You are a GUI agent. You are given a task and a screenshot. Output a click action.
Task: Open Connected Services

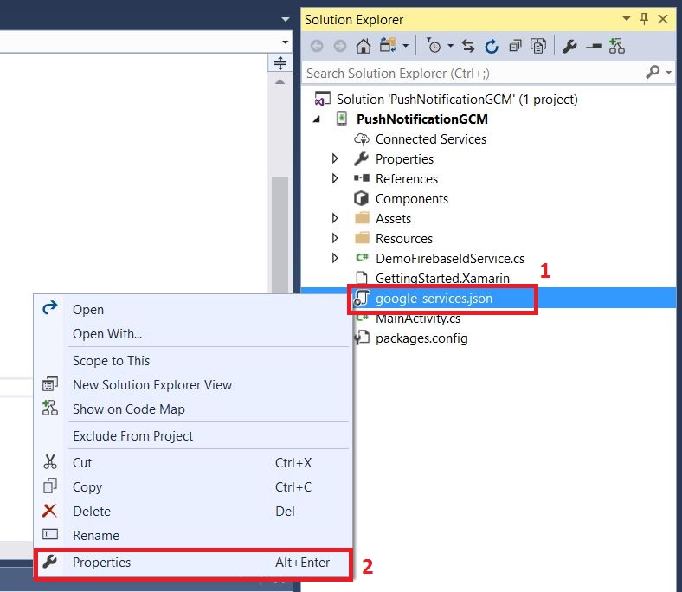(431, 139)
